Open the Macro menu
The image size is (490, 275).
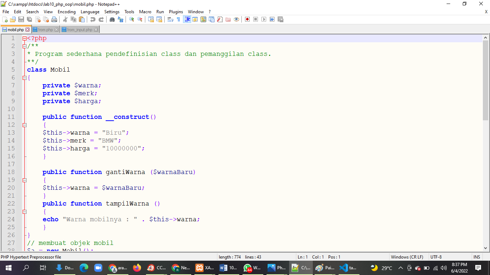click(x=145, y=11)
